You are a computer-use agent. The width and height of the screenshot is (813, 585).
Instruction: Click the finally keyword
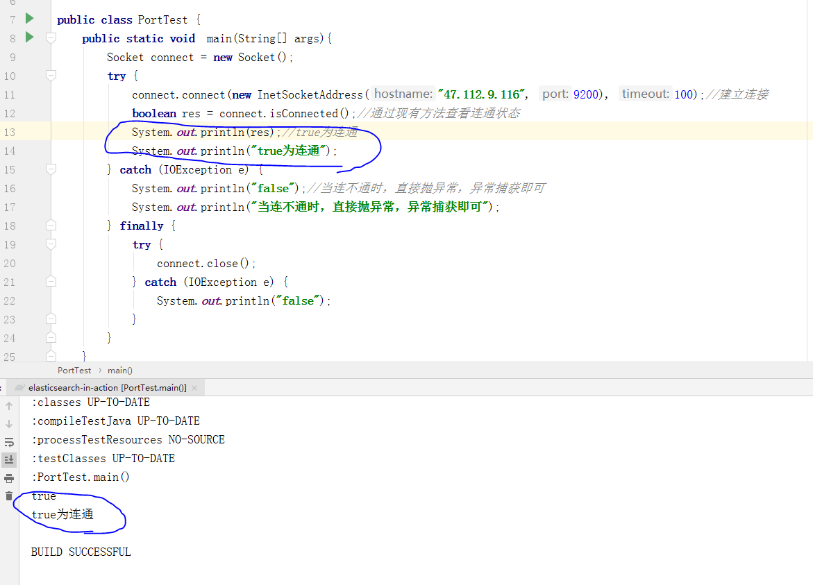pyautogui.click(x=142, y=226)
